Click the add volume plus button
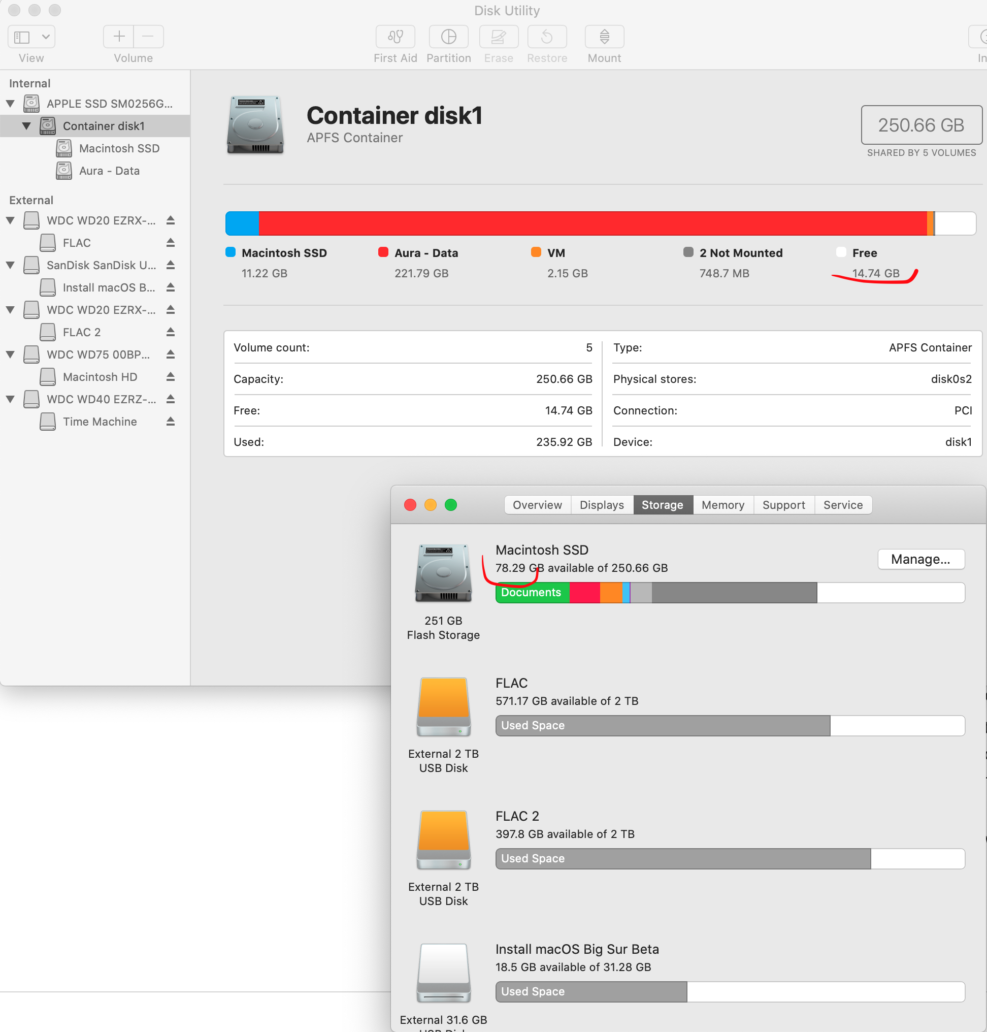 (x=119, y=37)
